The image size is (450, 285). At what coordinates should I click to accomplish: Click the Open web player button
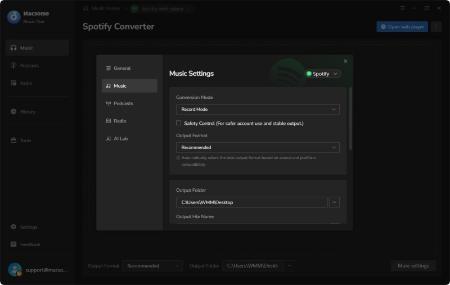402,26
